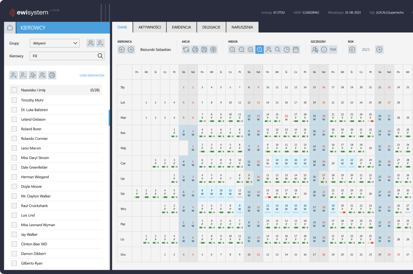Click the refresh icon under Akcje
413x274 pixels.
tap(186, 50)
